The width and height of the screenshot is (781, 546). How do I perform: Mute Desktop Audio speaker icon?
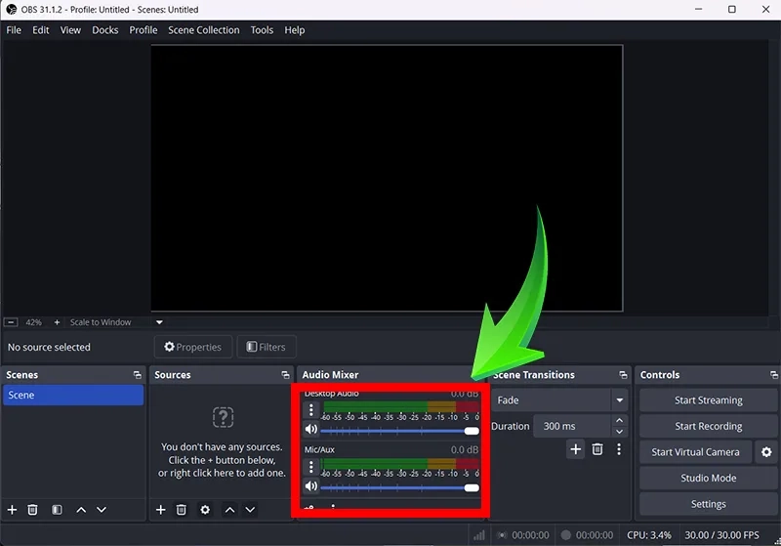[311, 430]
